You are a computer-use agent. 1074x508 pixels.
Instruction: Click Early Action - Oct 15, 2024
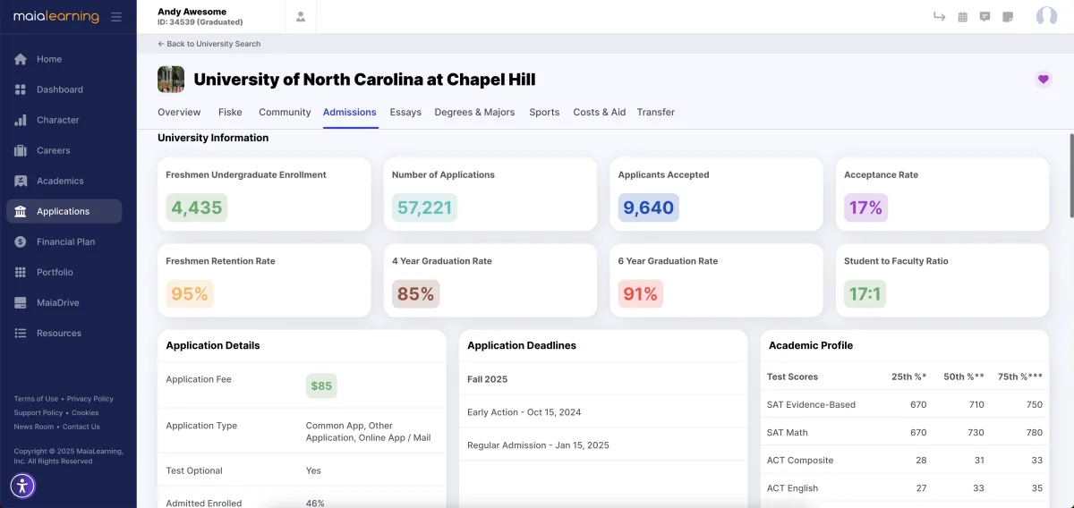pos(524,412)
